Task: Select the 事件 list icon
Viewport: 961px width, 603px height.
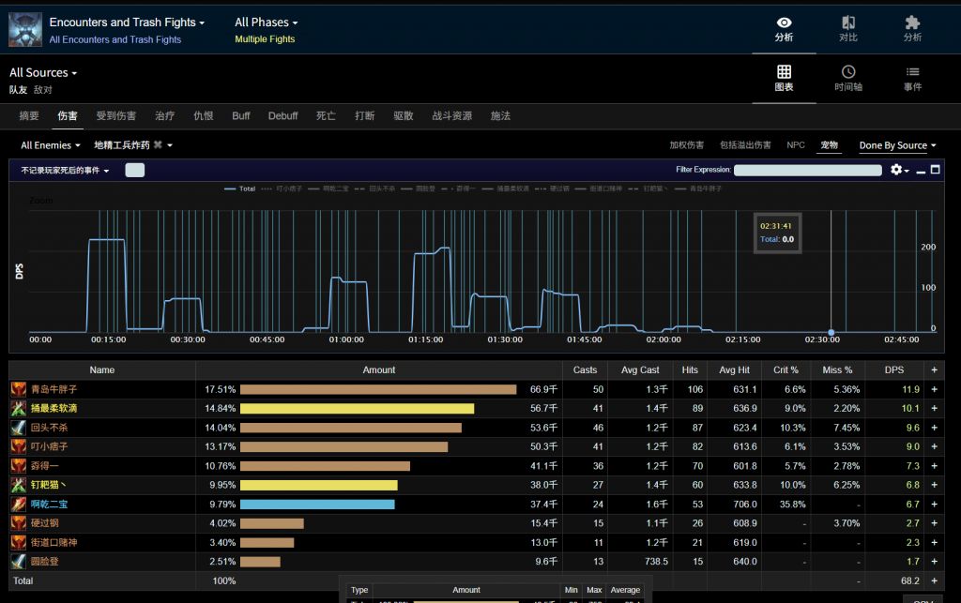Action: coord(911,79)
